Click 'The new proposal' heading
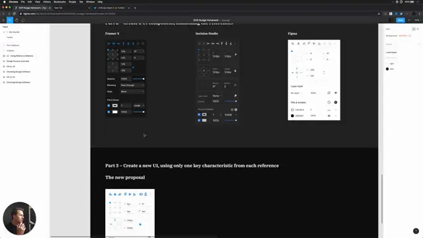Image resolution: width=423 pixels, height=238 pixels. pyautogui.click(x=125, y=178)
